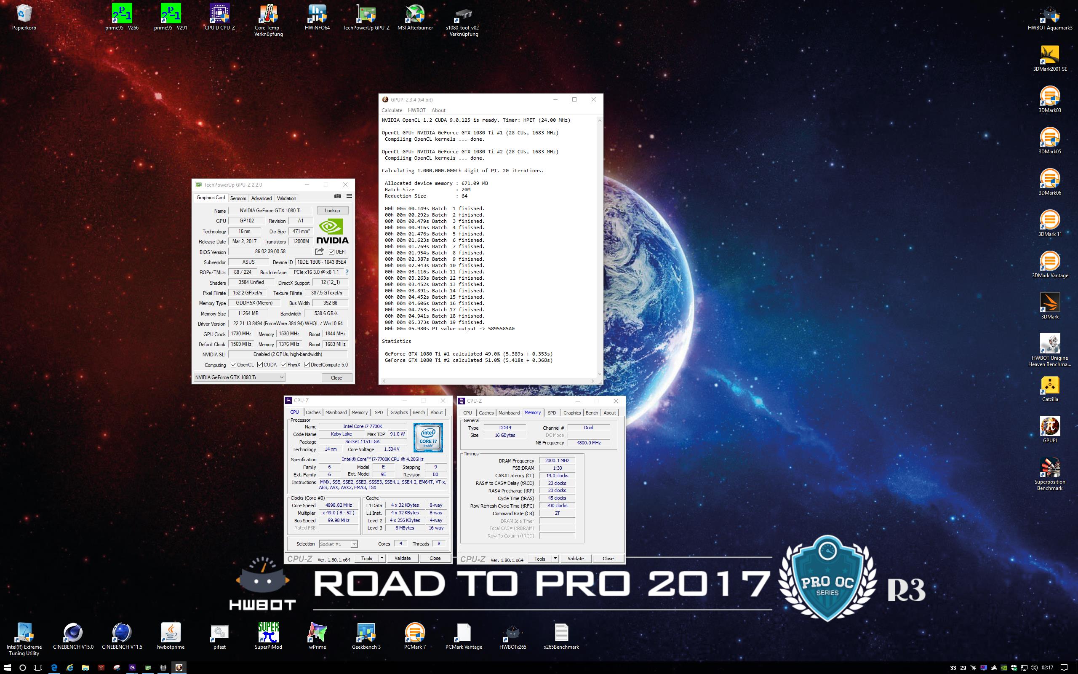
Task: Click Close button in GPU-Z window
Action: click(x=336, y=377)
